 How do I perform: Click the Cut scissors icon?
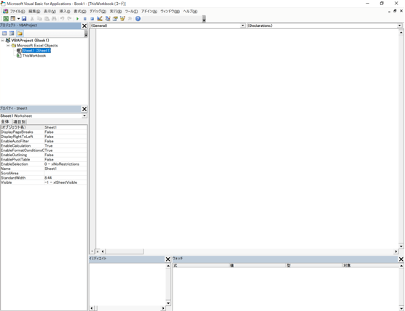click(x=32, y=19)
